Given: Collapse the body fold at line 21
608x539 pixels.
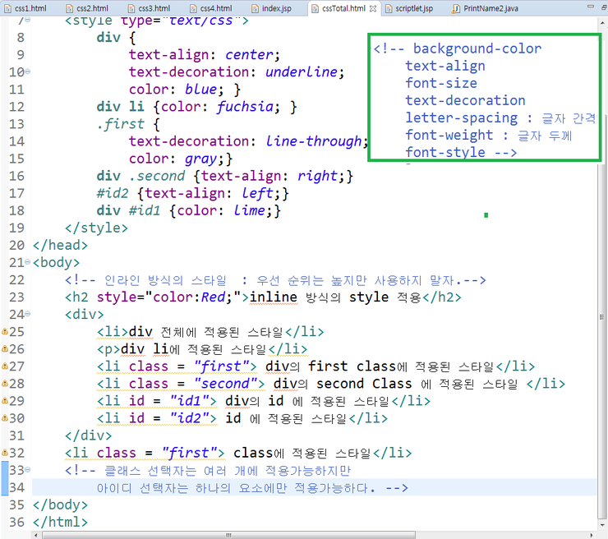Looking at the screenshot, I should tap(28, 263).
